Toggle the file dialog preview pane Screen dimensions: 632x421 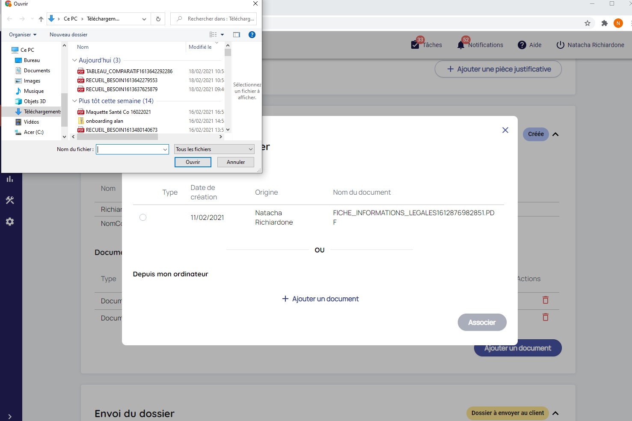coord(237,35)
